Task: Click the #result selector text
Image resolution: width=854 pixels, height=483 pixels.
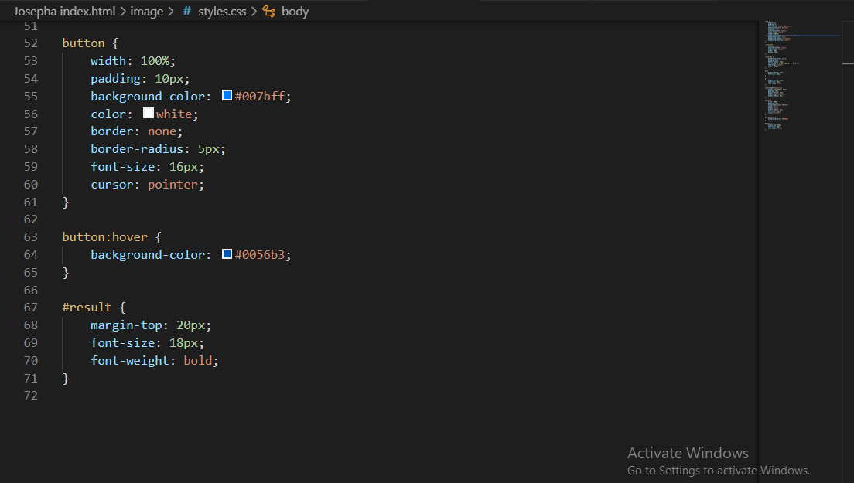Action: coord(87,308)
